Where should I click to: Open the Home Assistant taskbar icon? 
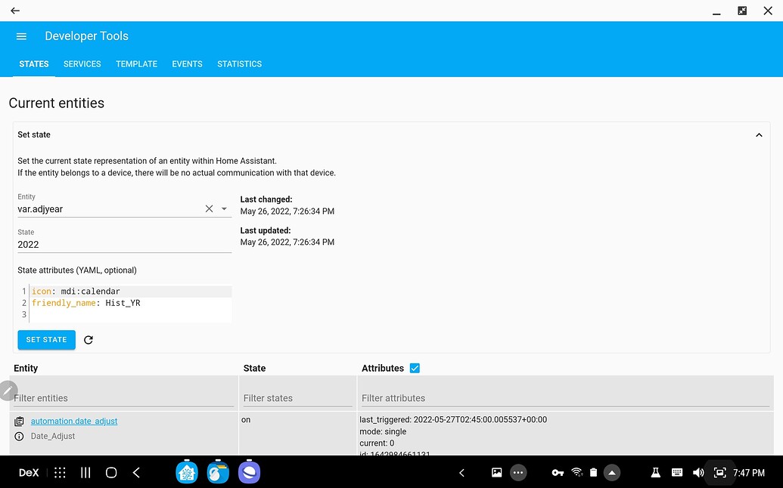pos(186,472)
